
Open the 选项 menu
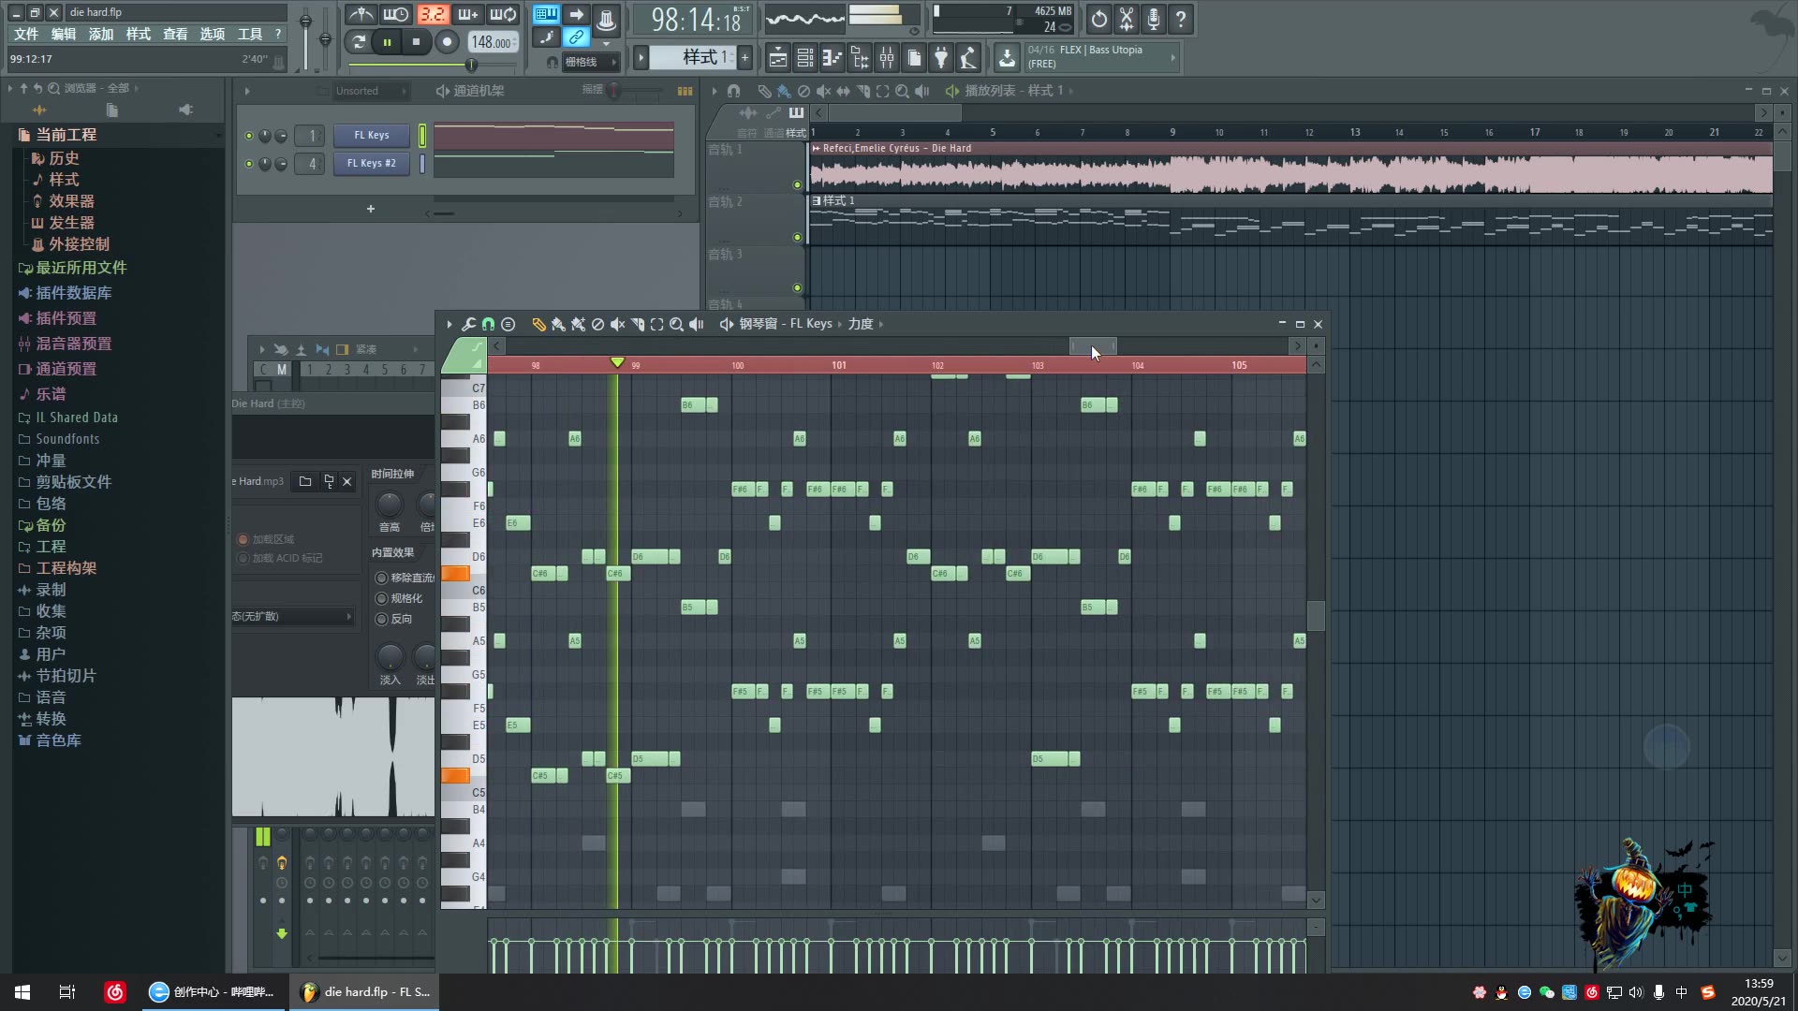point(213,34)
